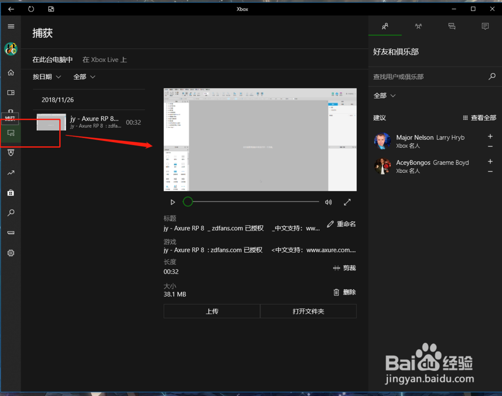Viewport: 502px width, 396px height.
Task: Expand the 全部 friends filter dropdown
Action: (385, 95)
